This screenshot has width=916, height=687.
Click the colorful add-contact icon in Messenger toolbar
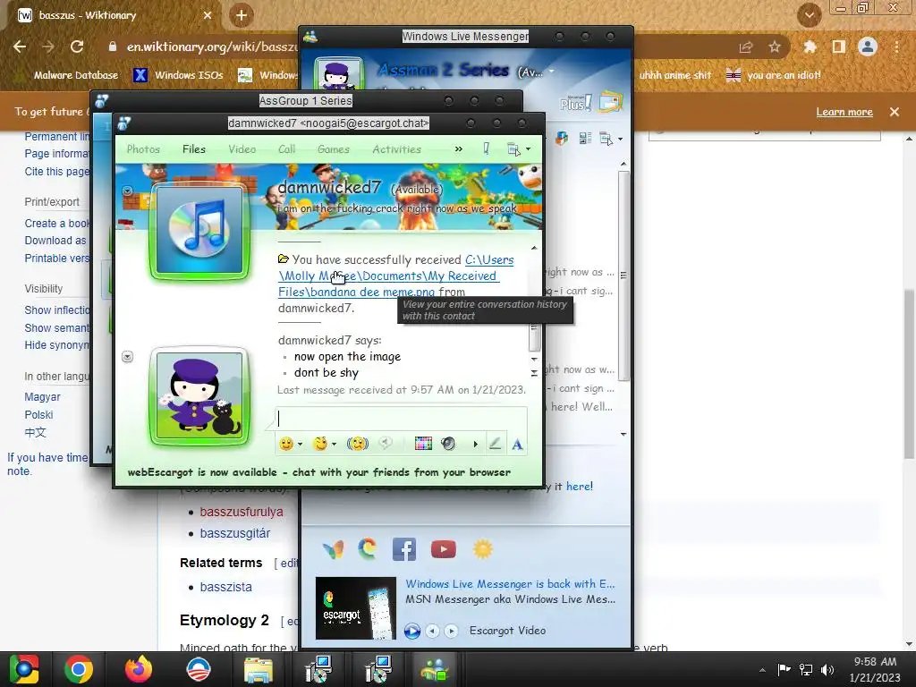point(562,139)
